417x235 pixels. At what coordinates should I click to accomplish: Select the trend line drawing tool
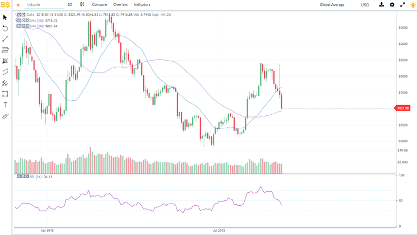5,39
